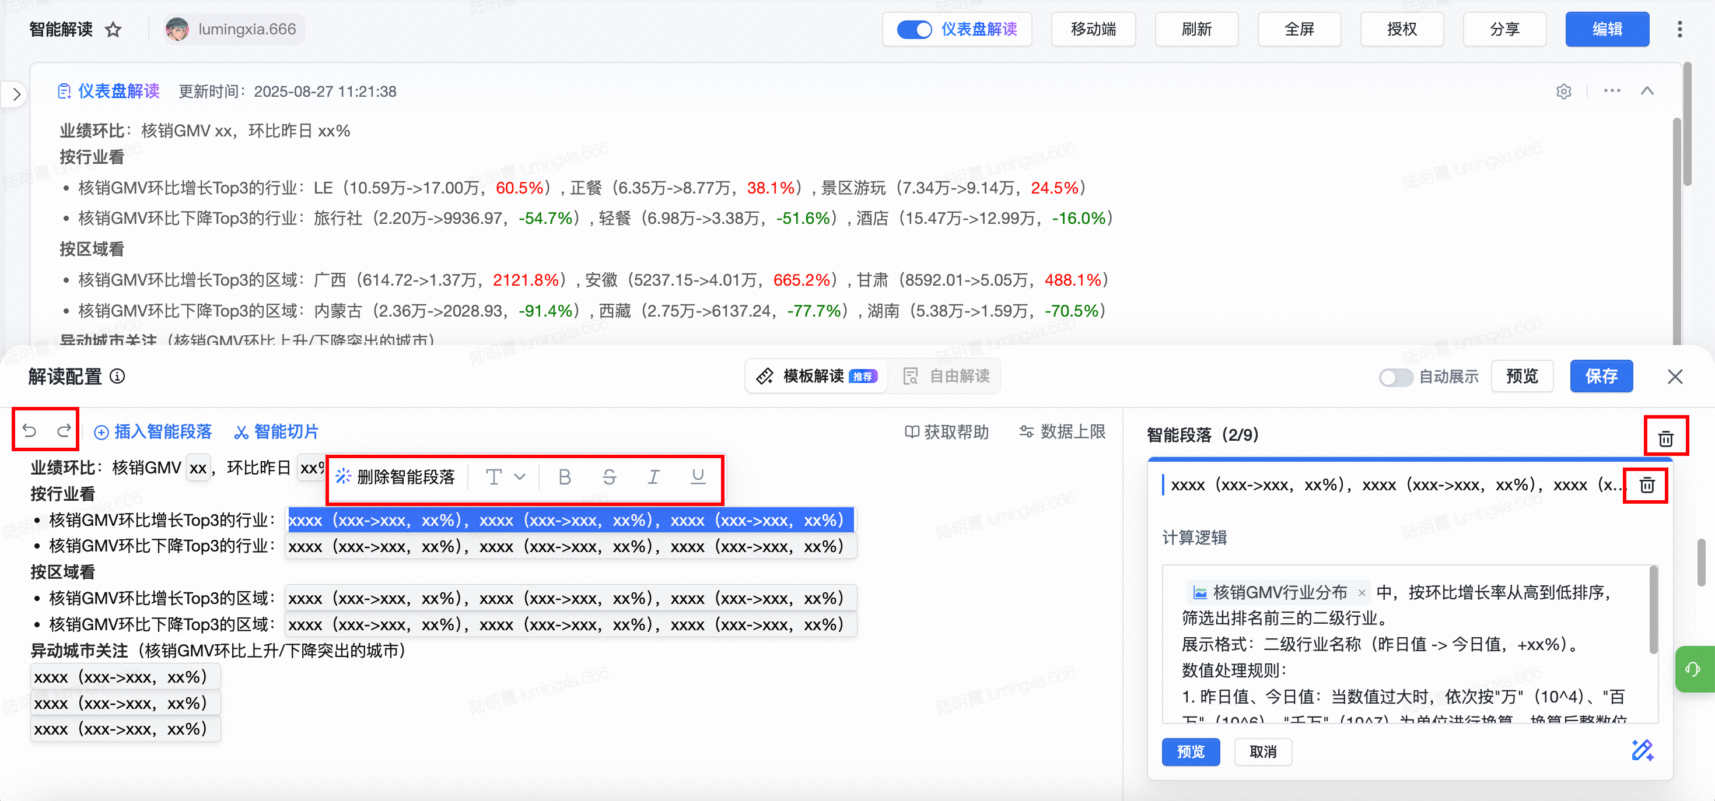Image resolution: width=1715 pixels, height=801 pixels.
Task: Click the redo arrow icon
Action: 64,430
